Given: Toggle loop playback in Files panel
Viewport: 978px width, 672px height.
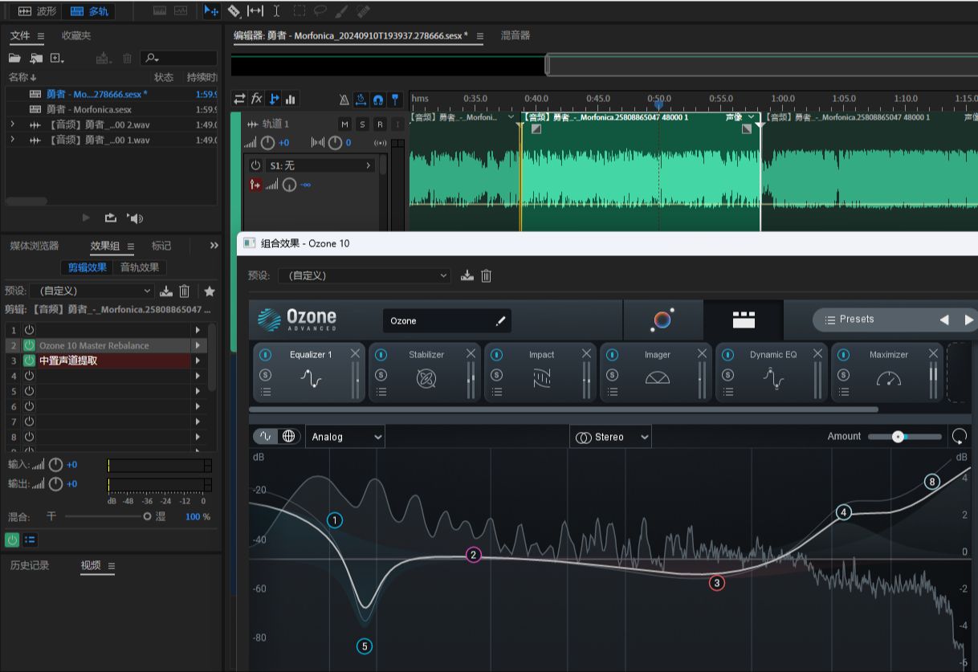Looking at the screenshot, I should click(111, 218).
